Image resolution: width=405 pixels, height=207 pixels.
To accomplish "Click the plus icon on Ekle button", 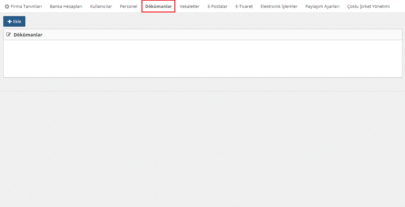I will tap(10, 22).
